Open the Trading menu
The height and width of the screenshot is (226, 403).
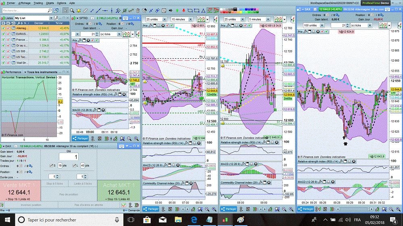coord(38,3)
